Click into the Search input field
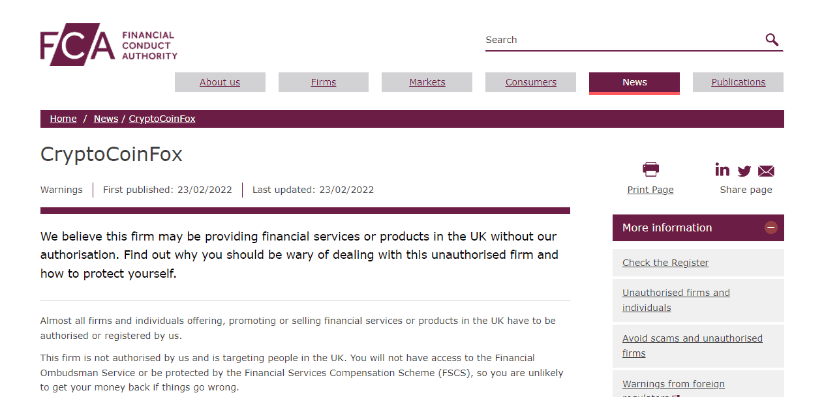This screenshot has height=397, width=824. coord(620,40)
